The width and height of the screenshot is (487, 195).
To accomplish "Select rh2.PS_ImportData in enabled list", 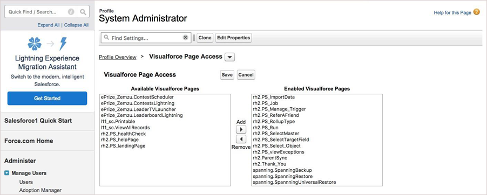I will 317,97.
